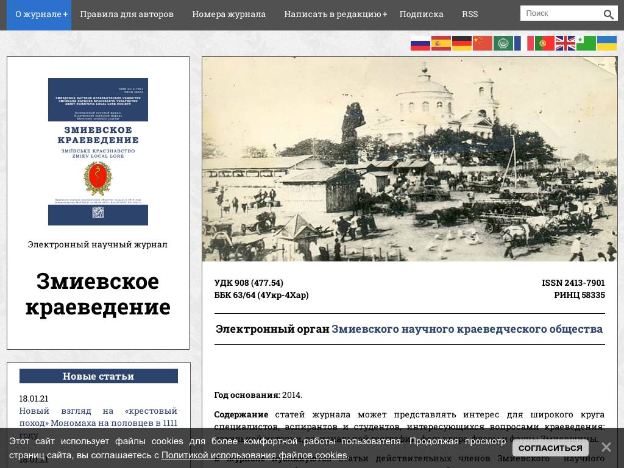The width and height of the screenshot is (624, 468).
Task: Click the historic church market photo
Action: click(409, 159)
